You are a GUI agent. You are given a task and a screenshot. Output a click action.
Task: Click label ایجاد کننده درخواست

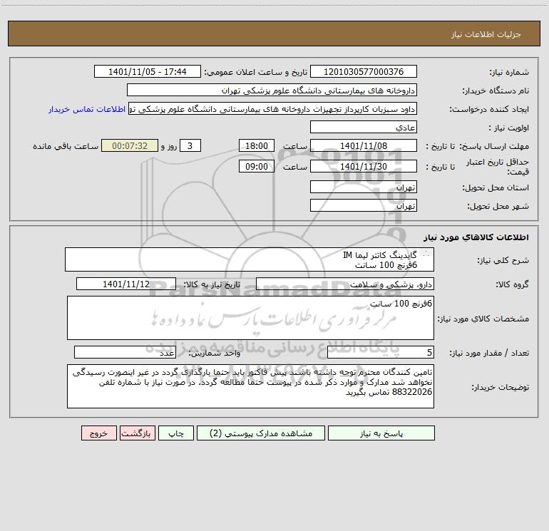click(x=489, y=110)
